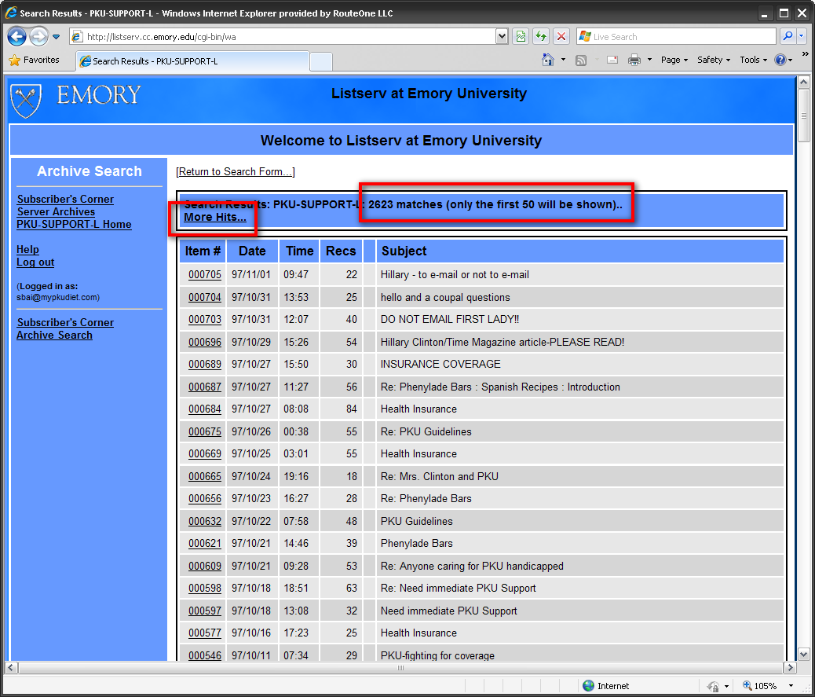815x697 pixels.
Task: Click the Compatibility View icon
Action: [521, 36]
